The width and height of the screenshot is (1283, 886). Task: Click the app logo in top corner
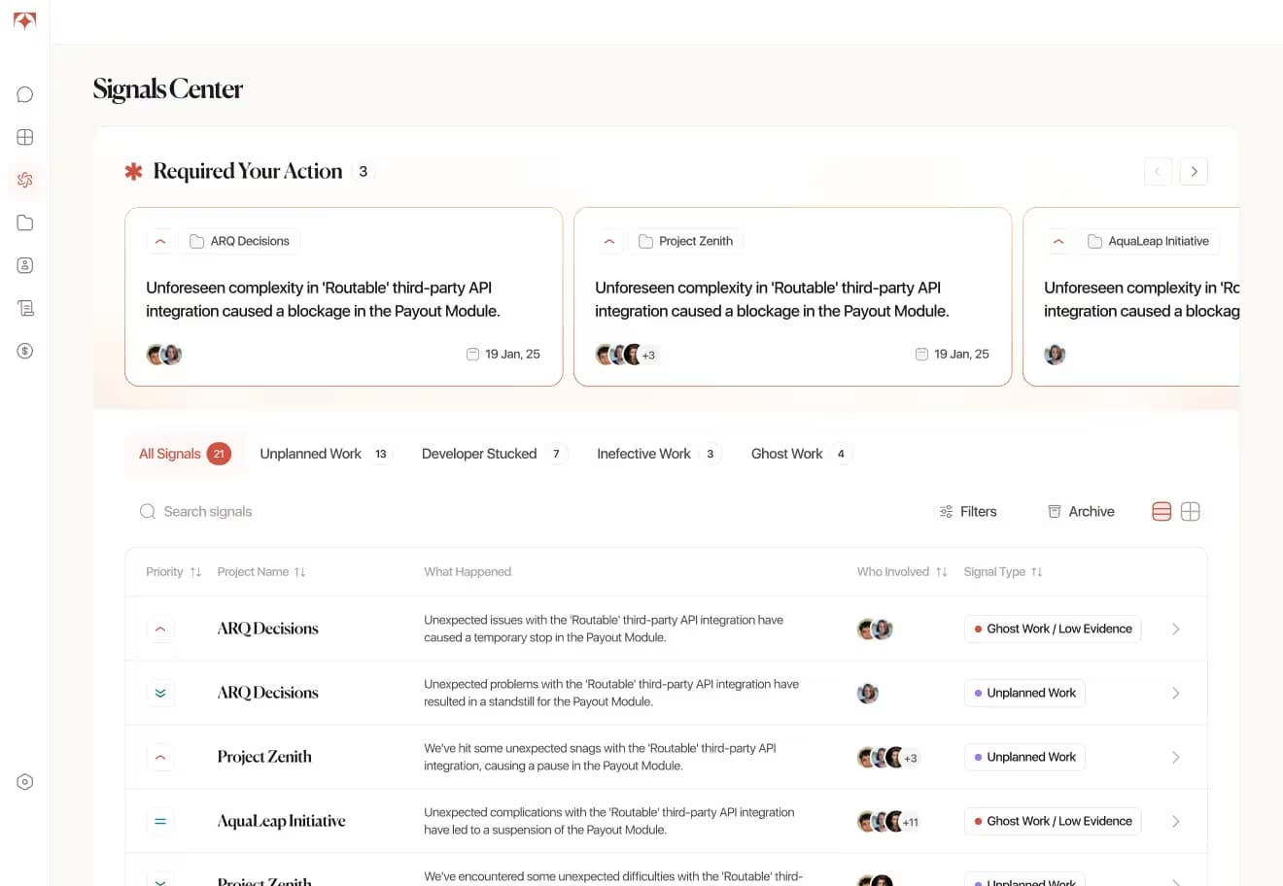tap(25, 20)
